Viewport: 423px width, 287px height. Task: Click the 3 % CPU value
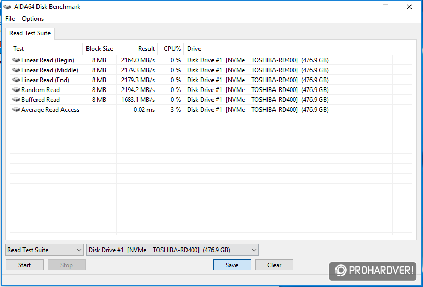pyautogui.click(x=176, y=110)
